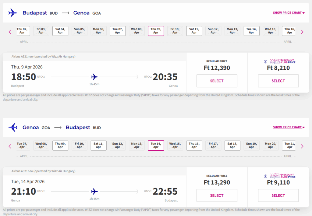Select regular price Ft 12,390 outbound fare
The image size is (312, 216).
217,81
